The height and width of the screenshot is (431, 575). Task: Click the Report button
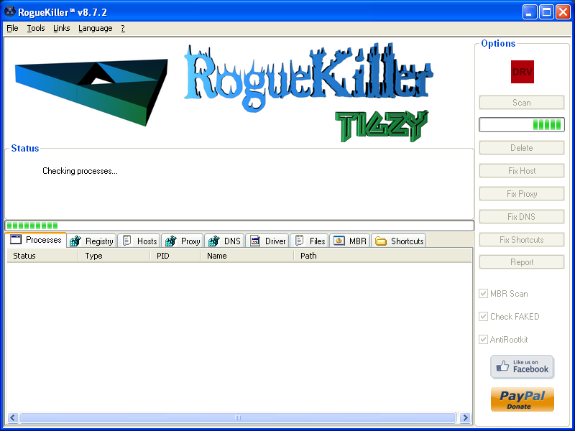pos(522,262)
